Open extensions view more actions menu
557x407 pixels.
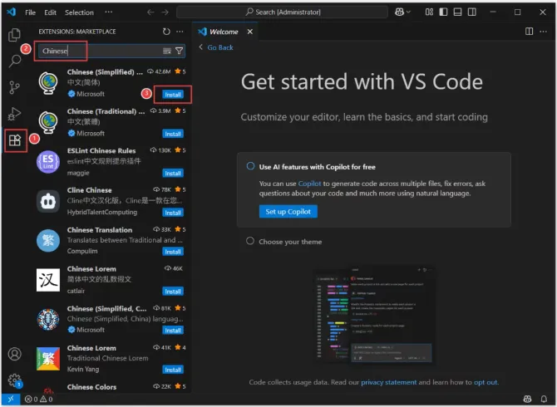coord(180,32)
